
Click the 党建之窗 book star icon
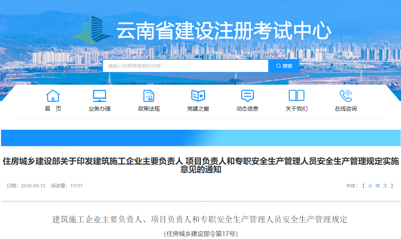[198, 96]
